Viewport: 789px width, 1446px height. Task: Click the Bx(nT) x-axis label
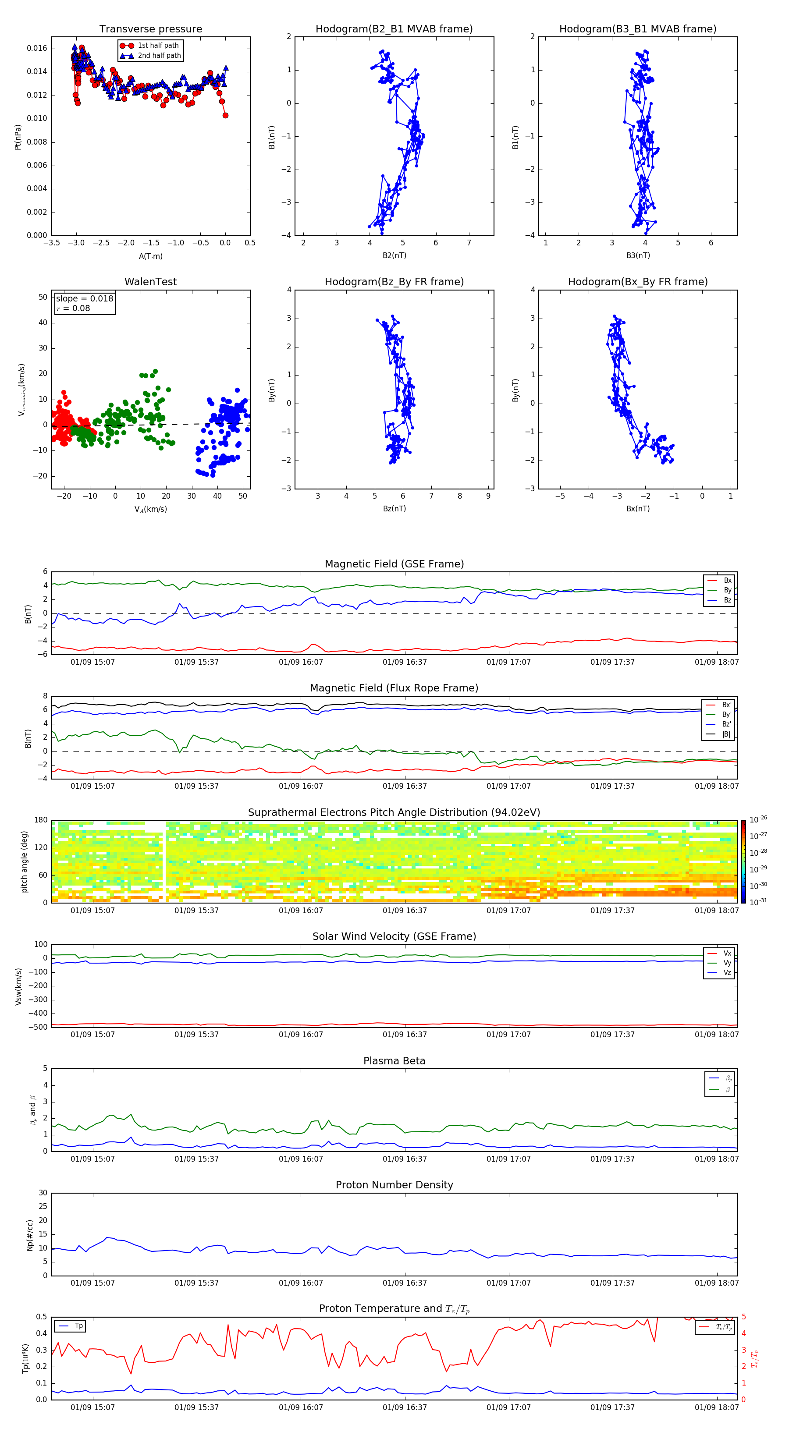click(638, 509)
